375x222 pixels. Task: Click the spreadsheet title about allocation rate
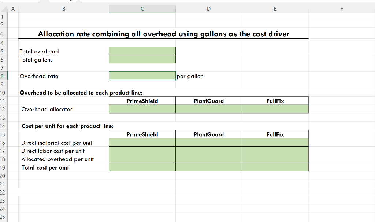point(164,34)
